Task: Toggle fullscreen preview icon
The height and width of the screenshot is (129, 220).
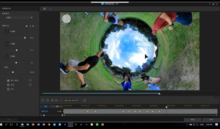Action: click(x=85, y=100)
